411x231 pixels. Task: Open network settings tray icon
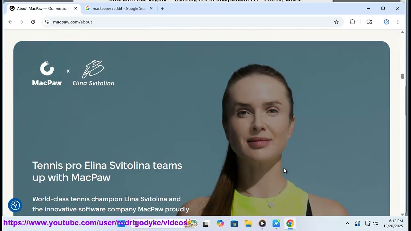(x=368, y=224)
